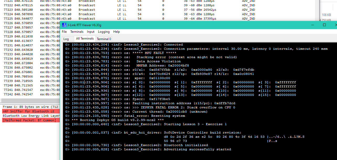The height and width of the screenshot is (160, 337).
Task: Open the Logging menu
Action: (104, 32)
